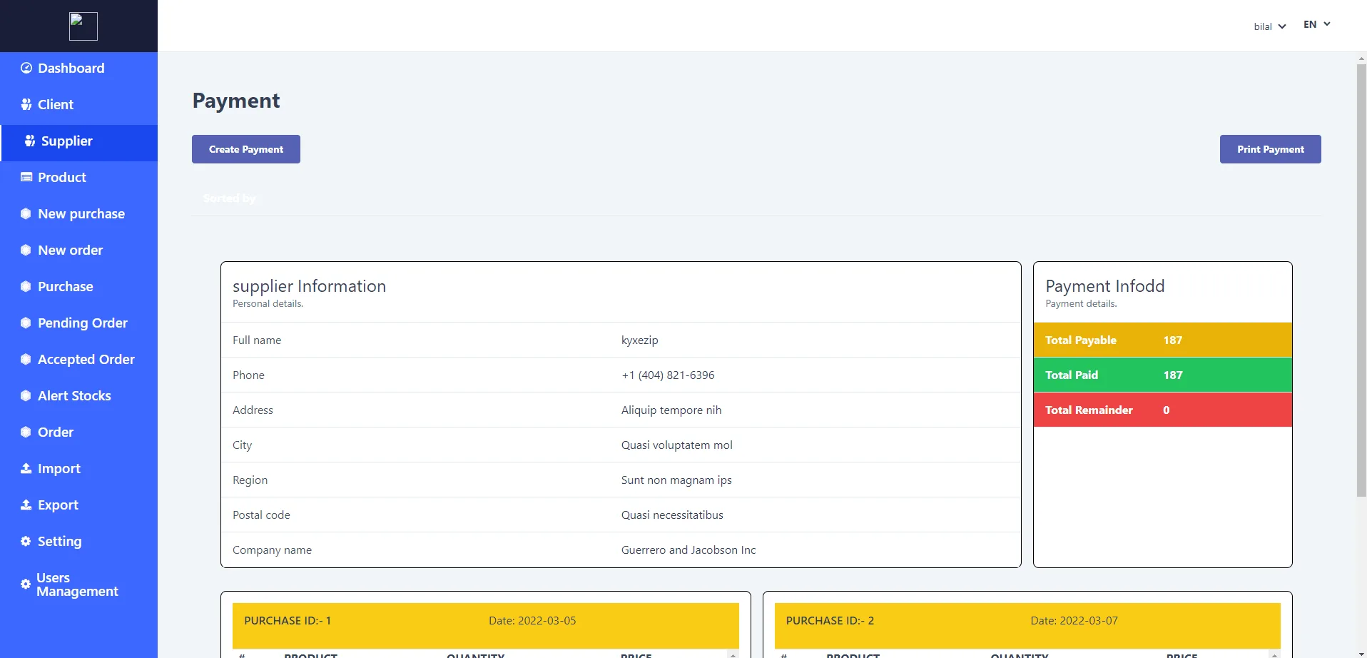Click the Product list icon
Screen dimensions: 1367x658
[x=26, y=178]
